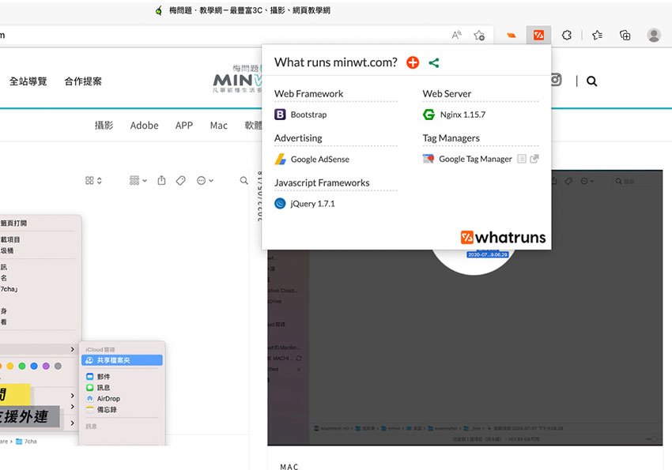Open the Finder grouping options dropdown
The height and width of the screenshot is (470, 672).
click(x=138, y=181)
